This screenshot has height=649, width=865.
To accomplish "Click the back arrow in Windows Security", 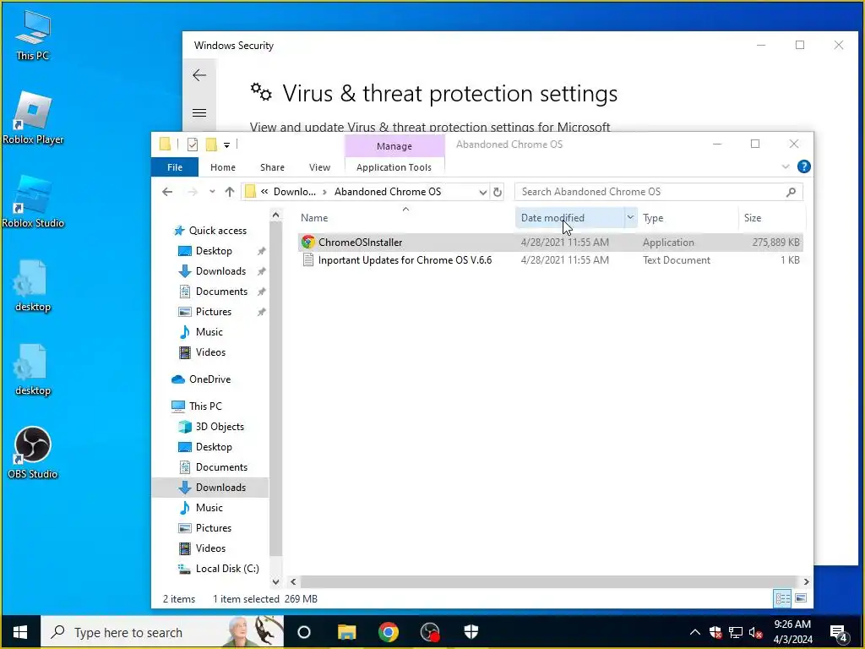I will pyautogui.click(x=199, y=75).
